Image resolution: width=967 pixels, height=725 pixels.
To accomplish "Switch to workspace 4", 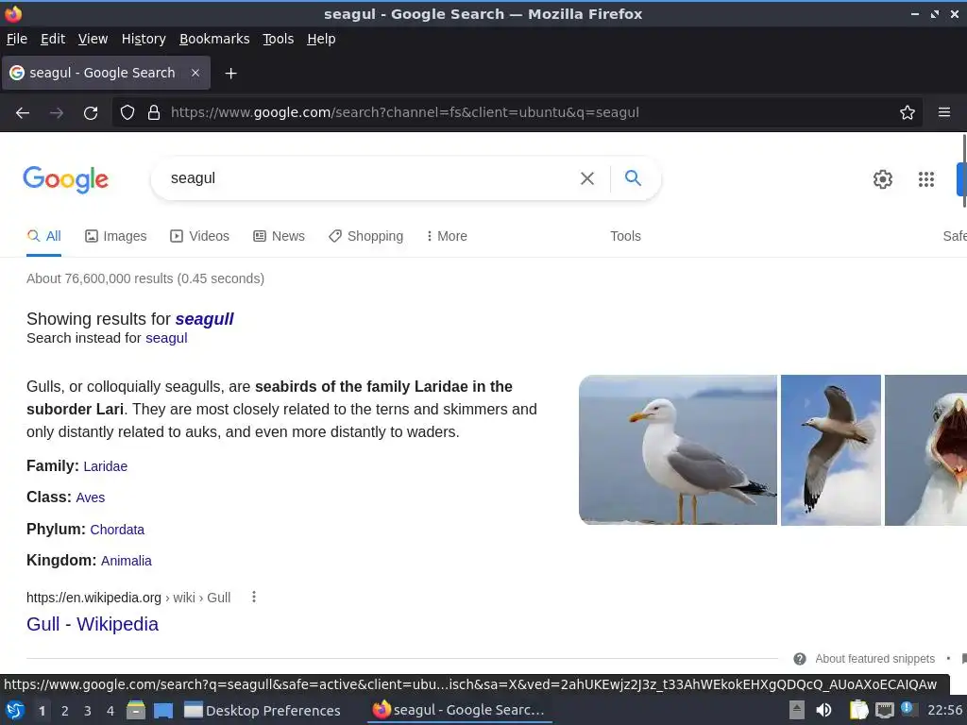I will 110,711.
